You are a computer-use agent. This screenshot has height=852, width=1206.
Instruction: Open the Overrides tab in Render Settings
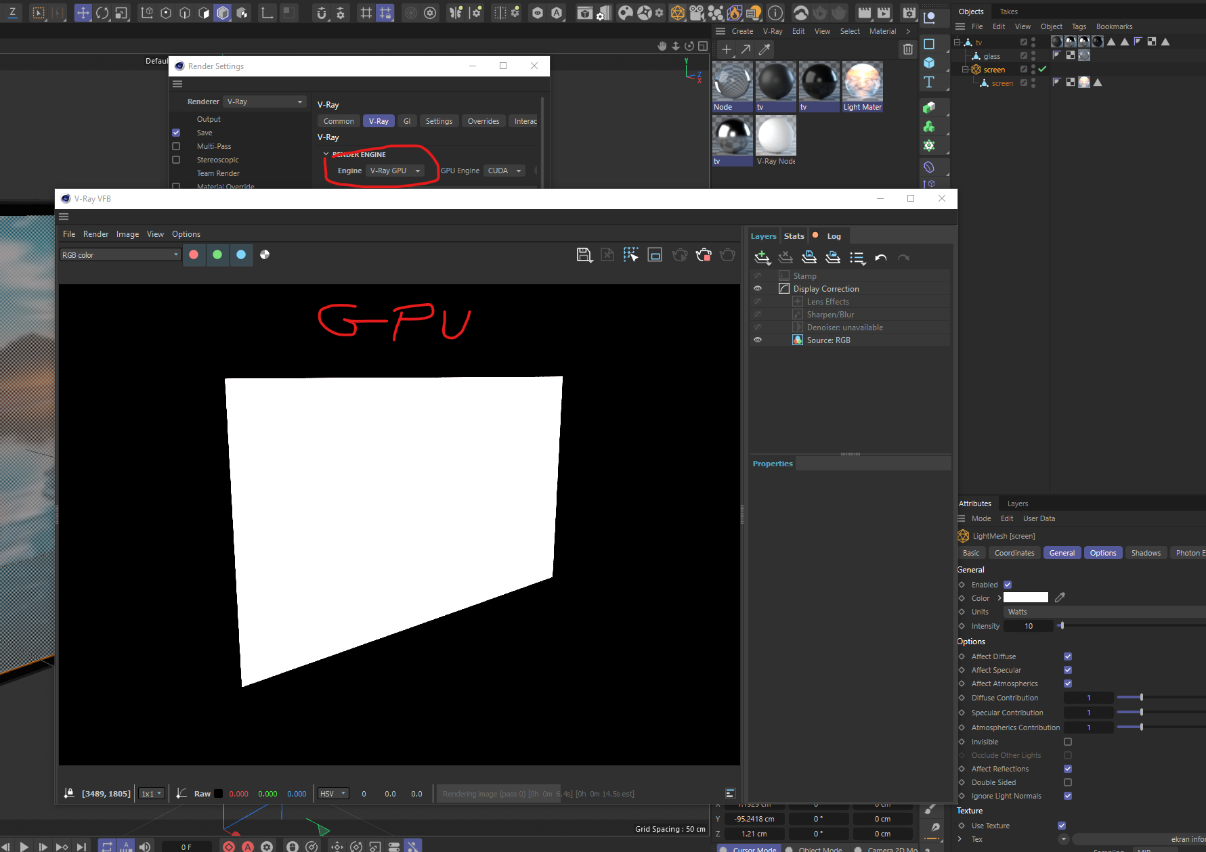[x=483, y=121]
